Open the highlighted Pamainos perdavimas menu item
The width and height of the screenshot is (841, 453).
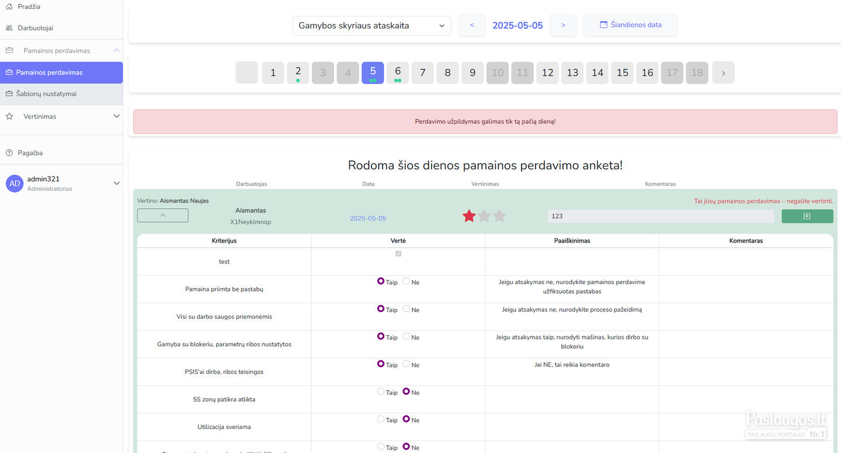[61, 73]
